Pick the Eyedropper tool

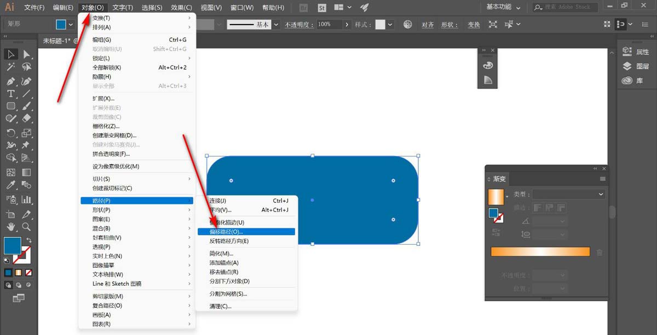click(11, 186)
